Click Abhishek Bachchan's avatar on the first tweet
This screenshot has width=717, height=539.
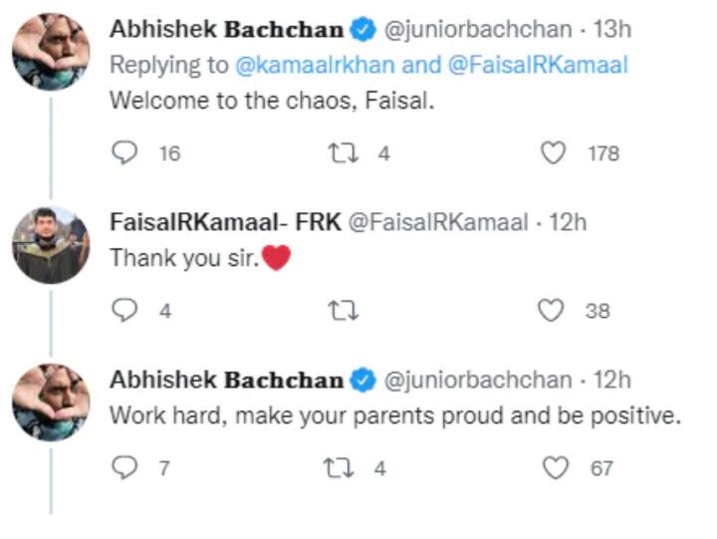51,51
